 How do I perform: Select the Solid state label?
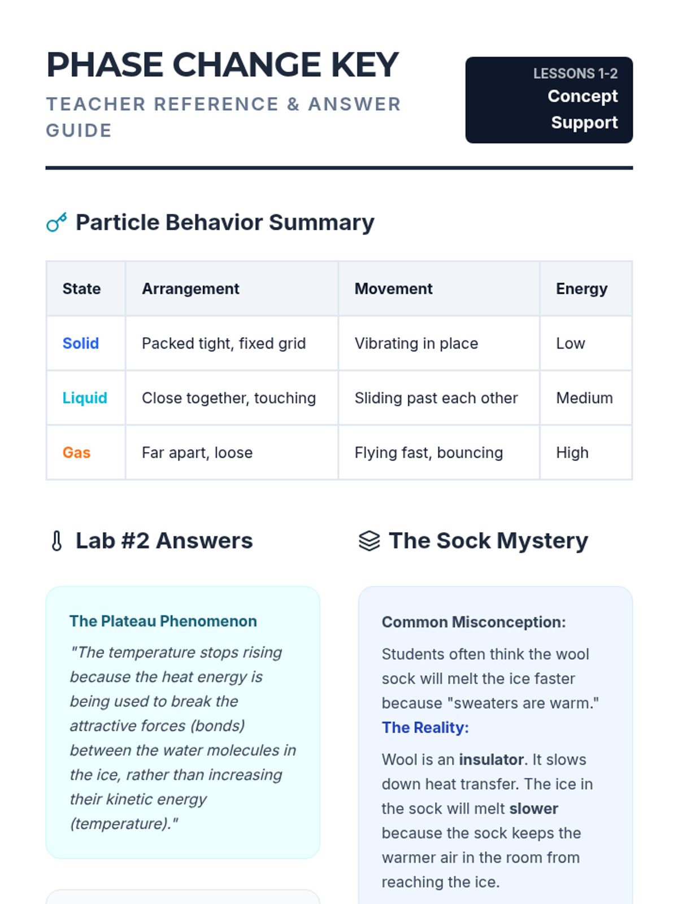(x=81, y=344)
